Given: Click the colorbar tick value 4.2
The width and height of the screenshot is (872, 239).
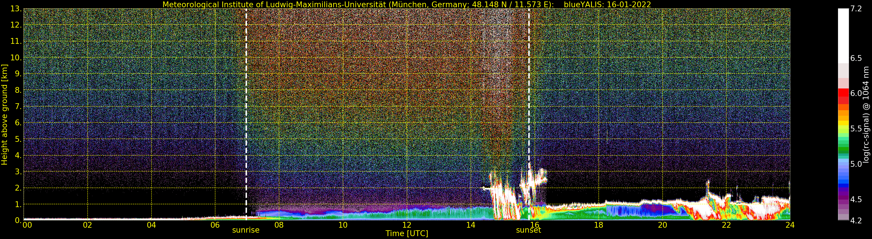Looking at the screenshot, I should [856, 221].
